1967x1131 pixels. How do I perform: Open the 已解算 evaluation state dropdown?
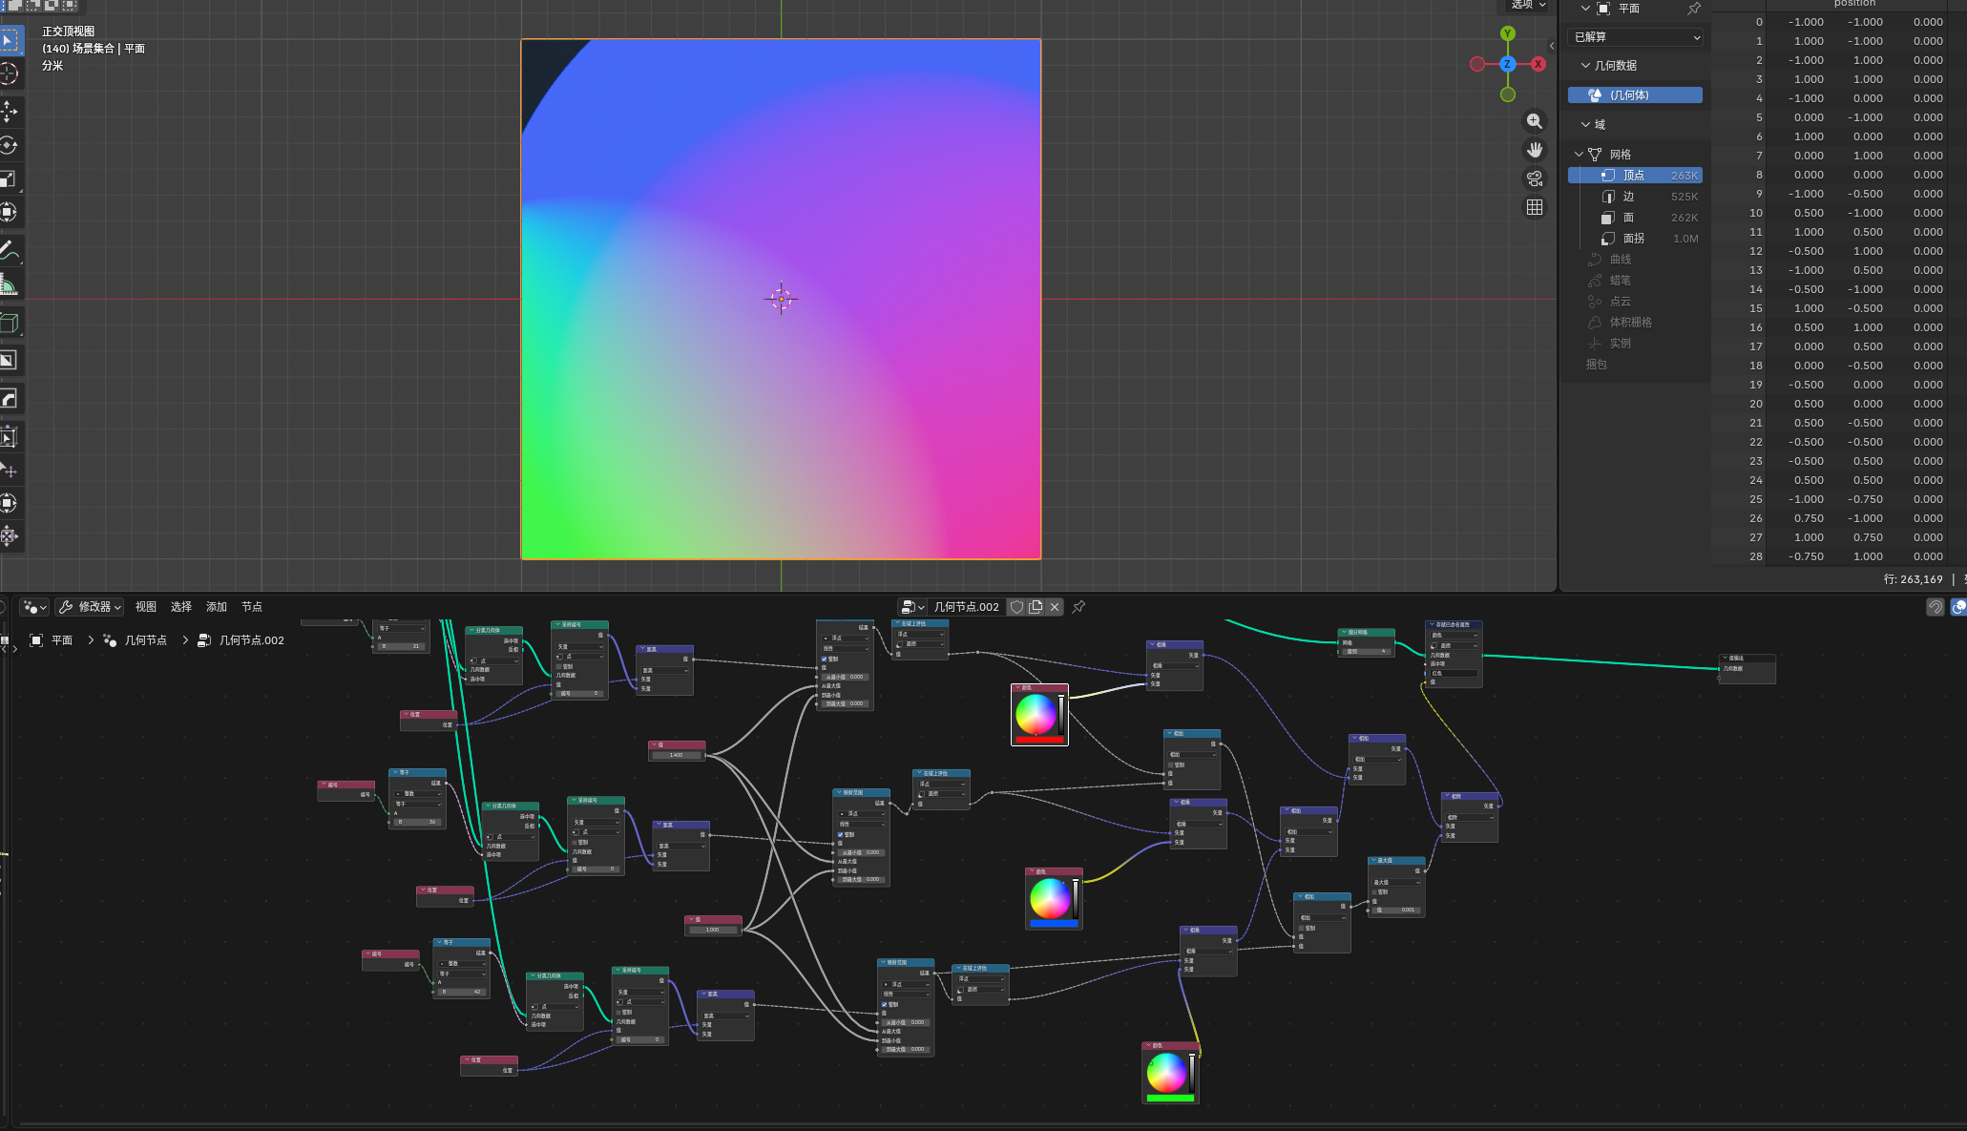(x=1637, y=37)
